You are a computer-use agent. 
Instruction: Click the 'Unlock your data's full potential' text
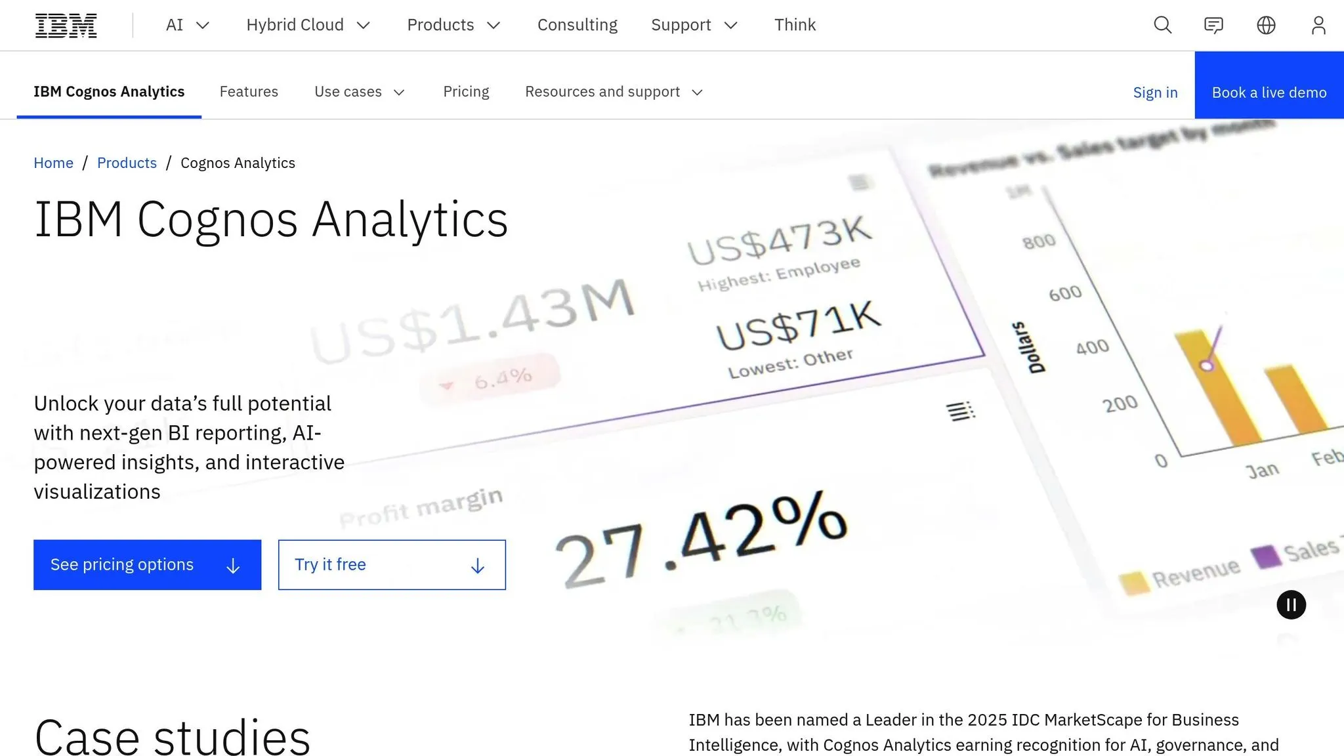click(x=189, y=448)
